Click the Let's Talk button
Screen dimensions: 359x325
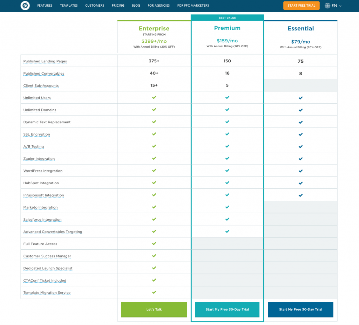(x=154, y=310)
